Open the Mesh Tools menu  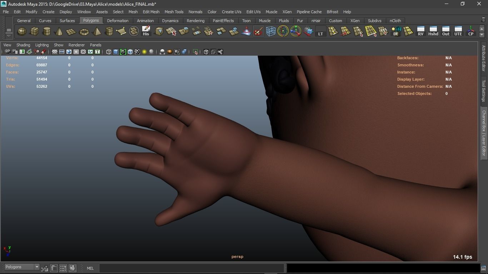pos(174,12)
